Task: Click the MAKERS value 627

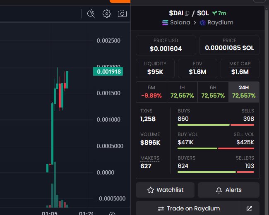Action: point(146,166)
